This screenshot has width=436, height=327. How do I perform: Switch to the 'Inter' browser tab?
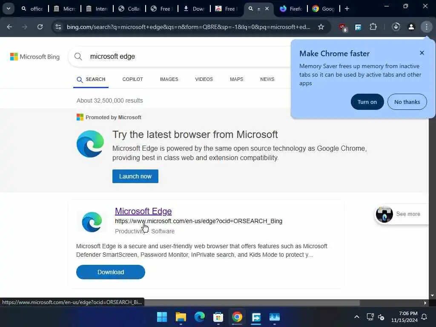(97, 9)
